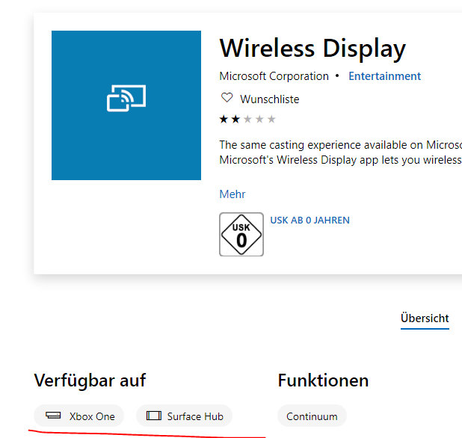Click the Funktionen section heading

click(323, 380)
